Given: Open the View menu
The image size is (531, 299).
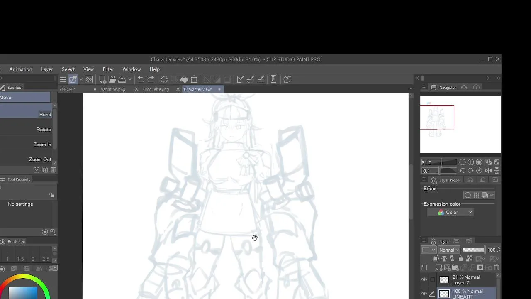Looking at the screenshot, I should click(x=88, y=69).
